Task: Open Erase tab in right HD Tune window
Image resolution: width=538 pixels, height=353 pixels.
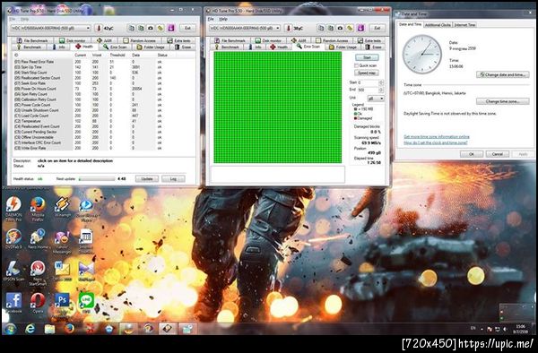Action: click(374, 47)
